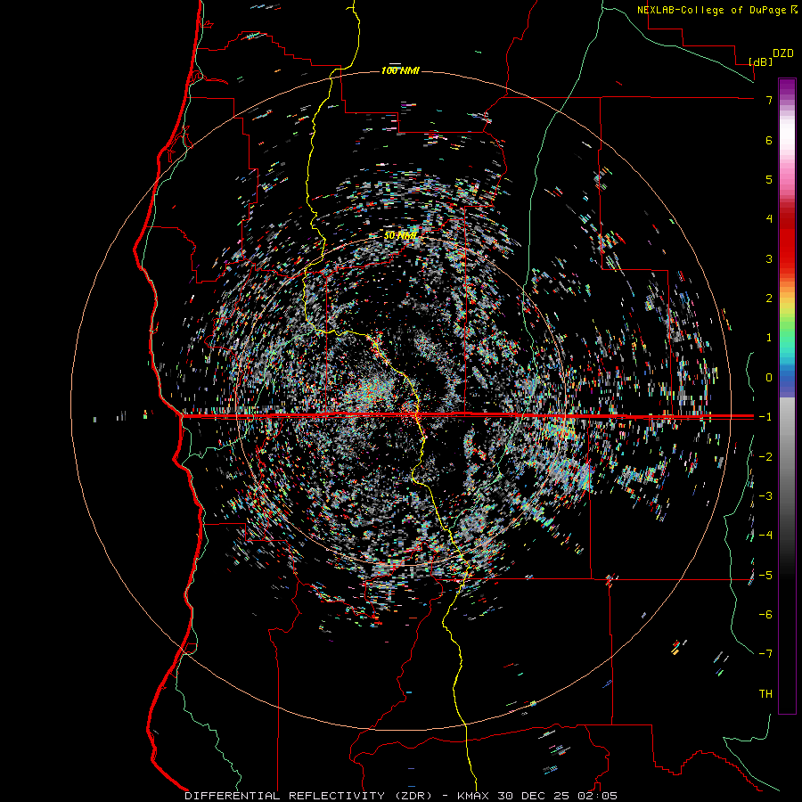The image size is (802, 802).
Task: Click the 1 dB value on color scale
Action: [x=769, y=338]
